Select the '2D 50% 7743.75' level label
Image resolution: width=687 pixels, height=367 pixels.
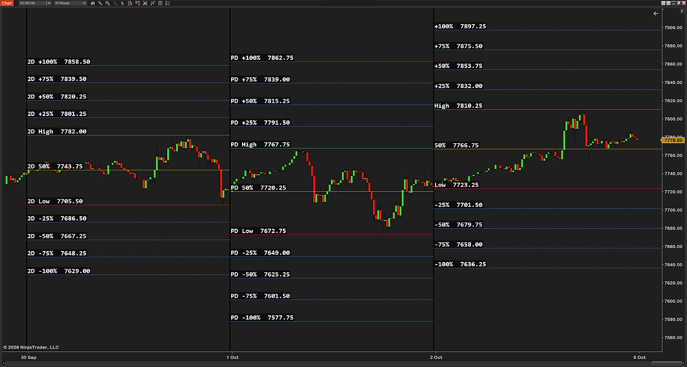(55, 167)
